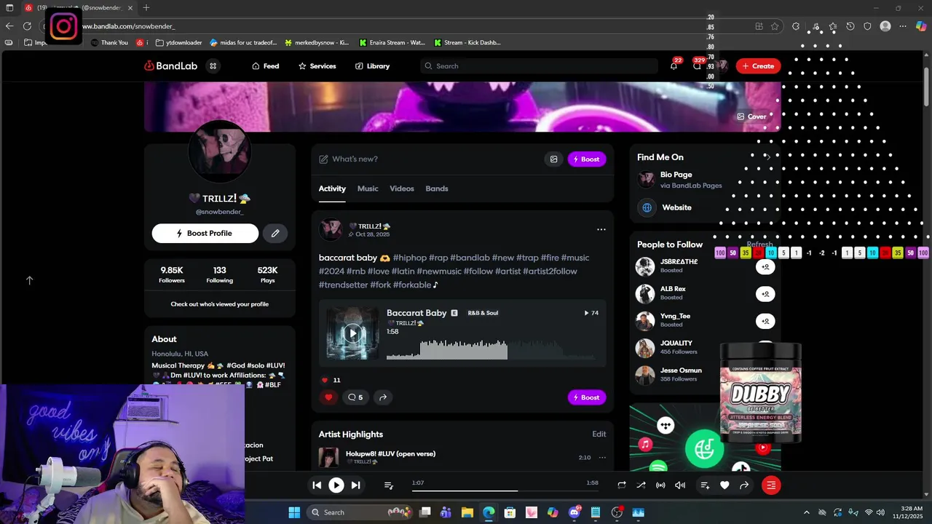Image resolution: width=932 pixels, height=524 pixels.
Task: Open notifications bell with 22 badge
Action: [x=674, y=65]
